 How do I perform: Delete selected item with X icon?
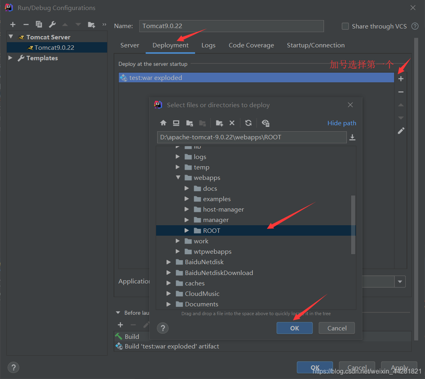coord(232,123)
